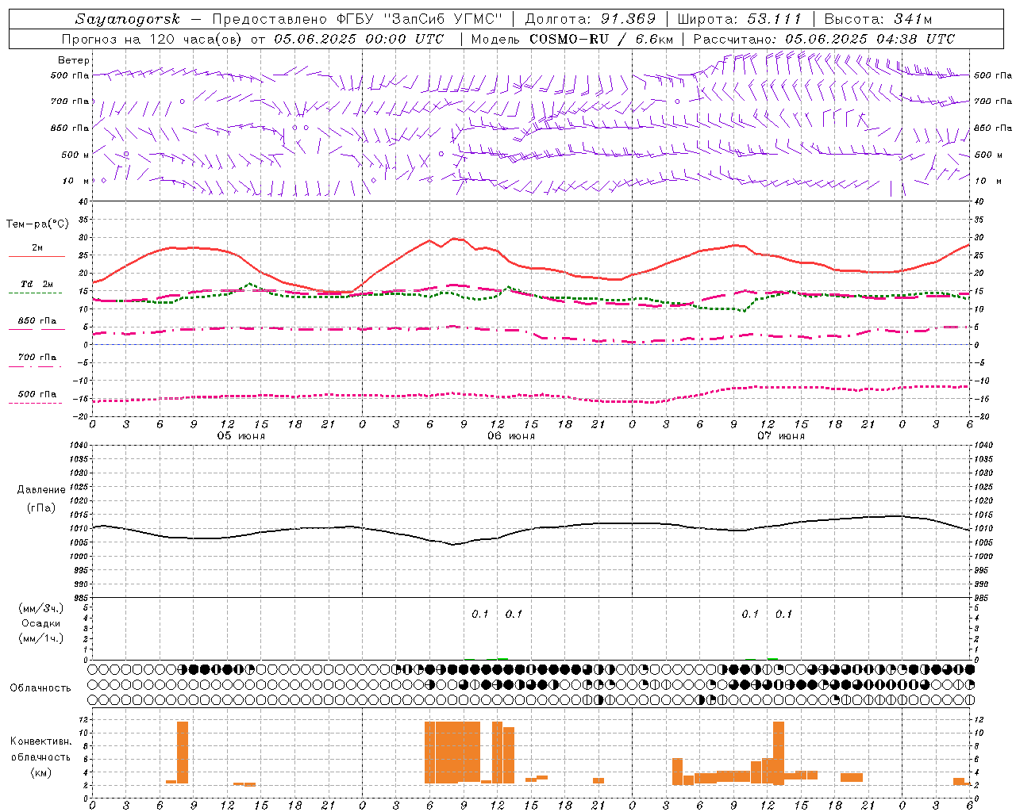Click 'Рассчитано: 05.06.2025 04:38 UTC' timestamp
Viewport: 1016px width, 812px height.
tap(824, 39)
